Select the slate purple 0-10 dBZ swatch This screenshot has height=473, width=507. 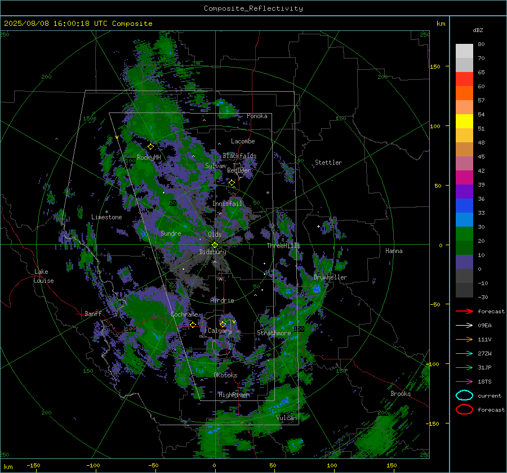[464, 262]
